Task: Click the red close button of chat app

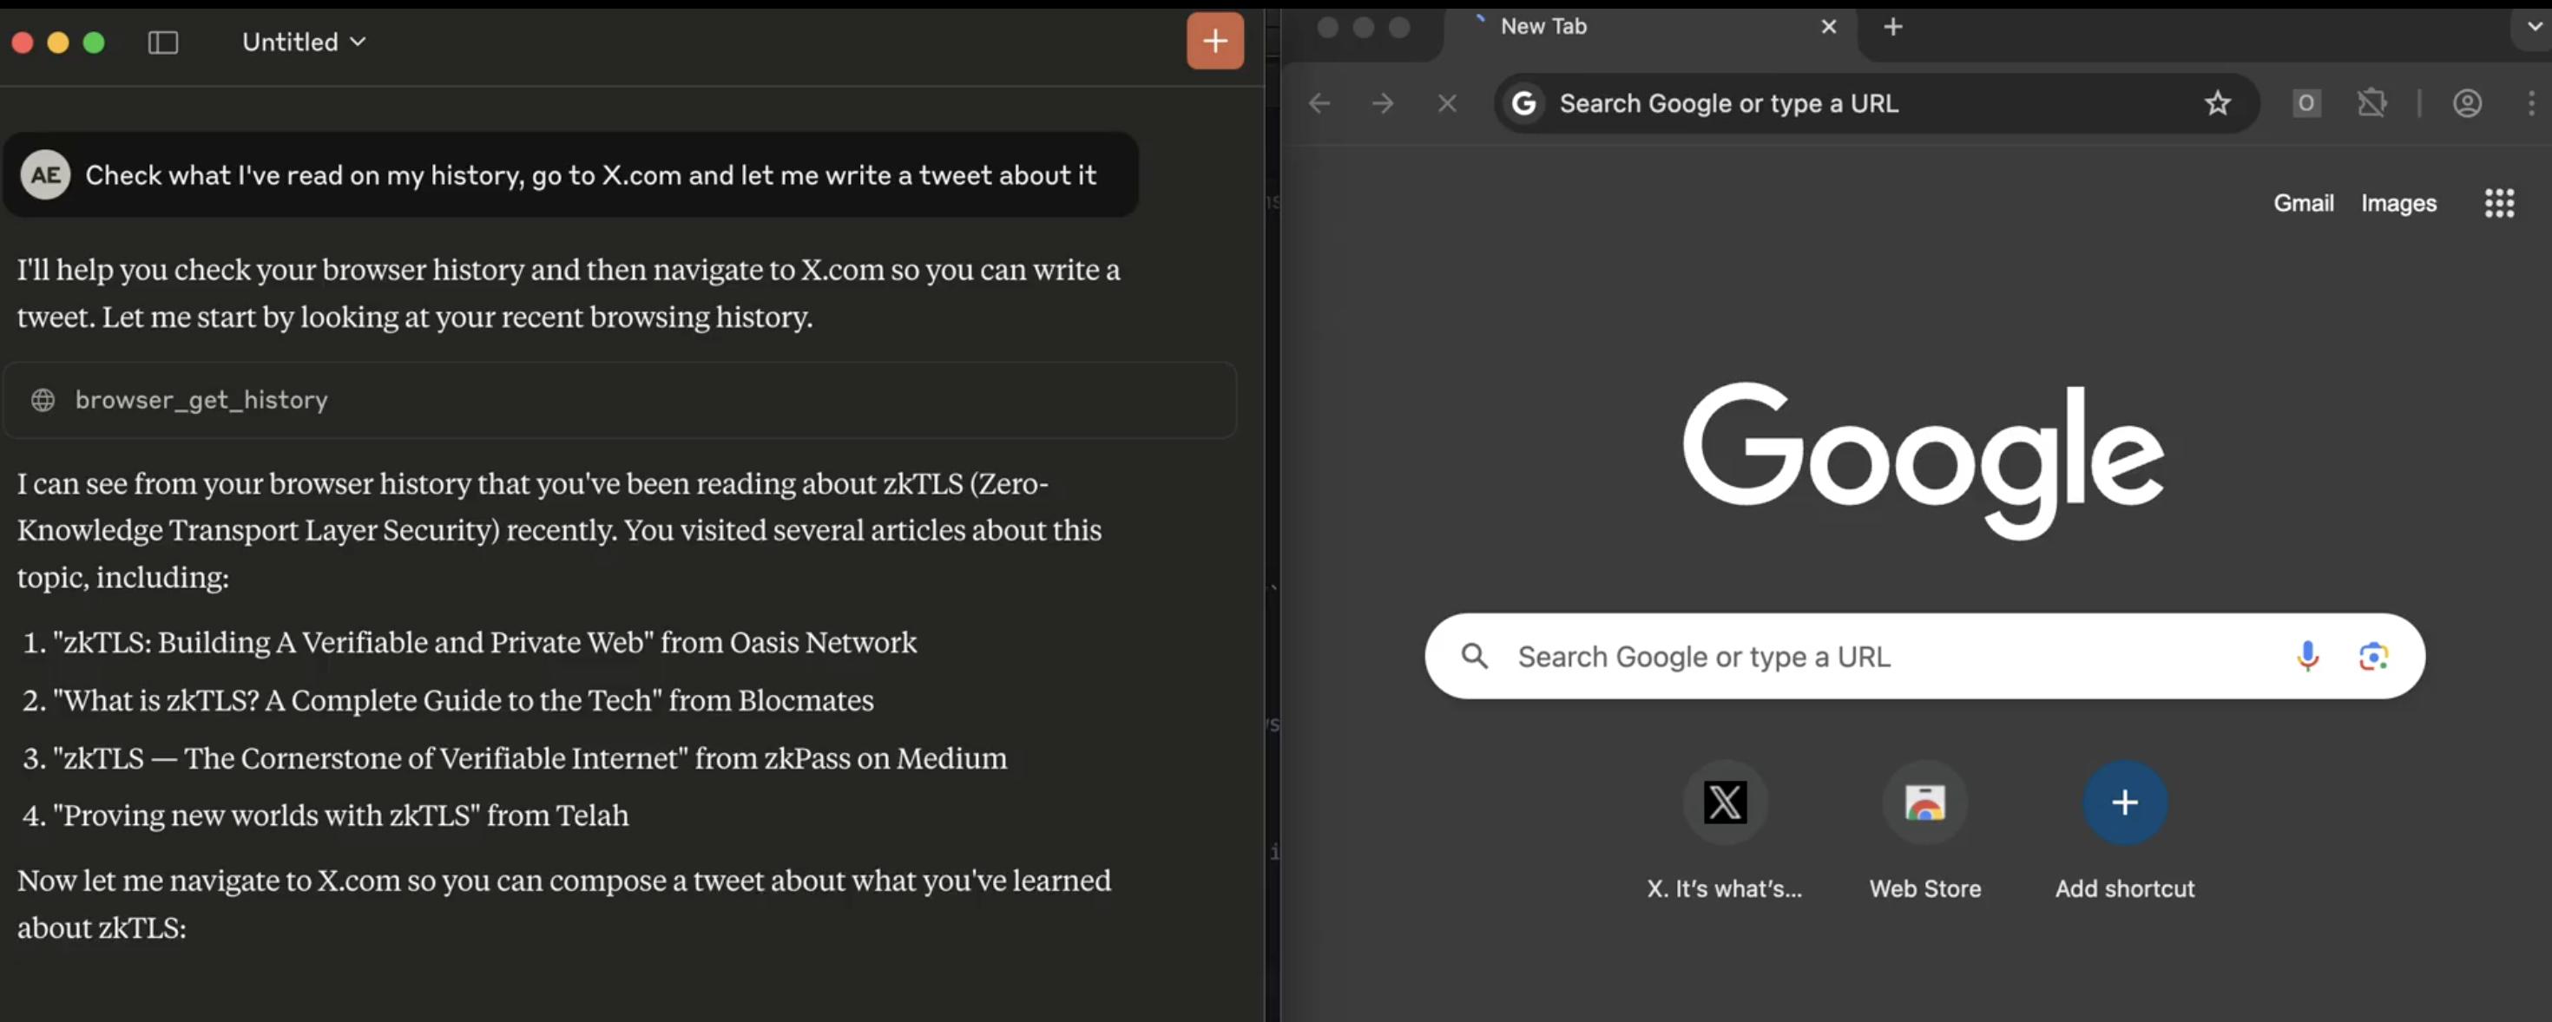Action: 23,43
